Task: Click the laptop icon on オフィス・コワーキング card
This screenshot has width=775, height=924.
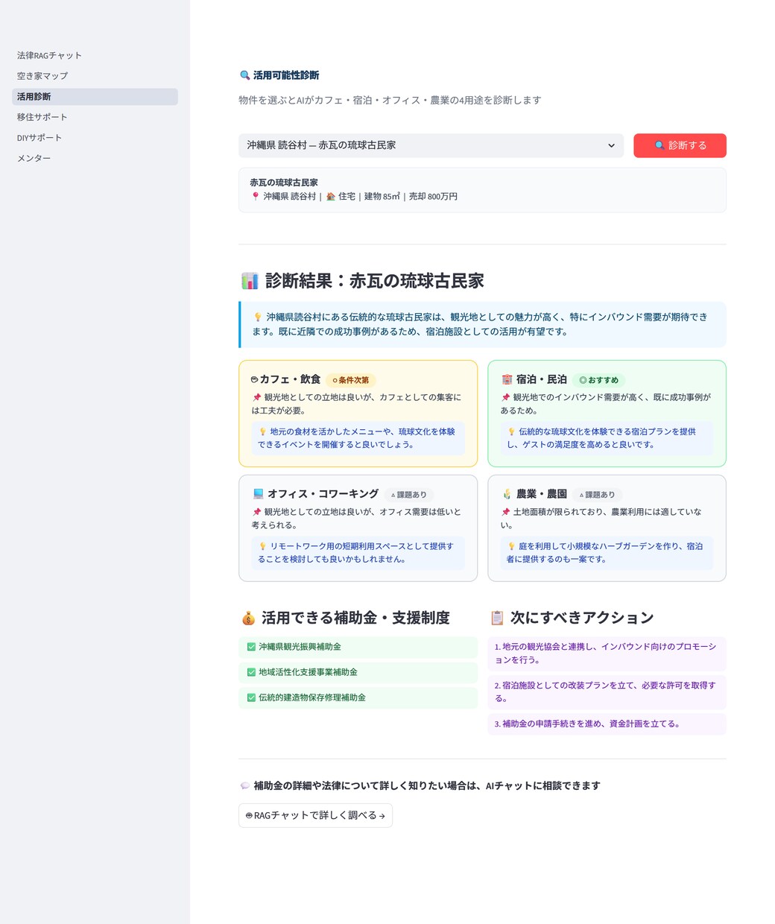Action: [x=258, y=494]
